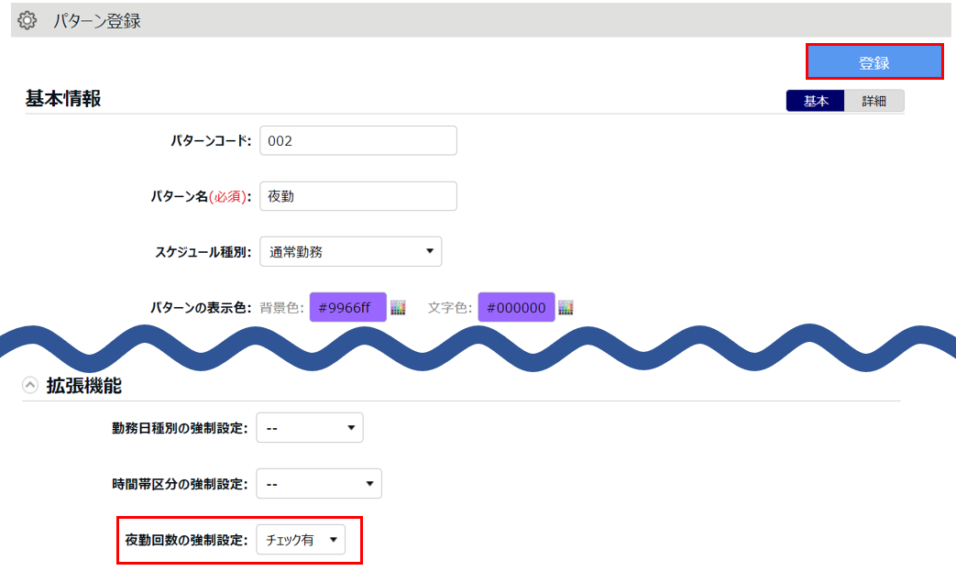
Task: Click the 基本情報 section heading
Action: [63, 98]
